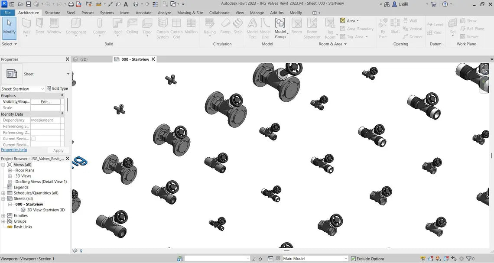The image size is (494, 263).
Task: Expand the 3D Views tree node
Action: [x=10, y=176]
